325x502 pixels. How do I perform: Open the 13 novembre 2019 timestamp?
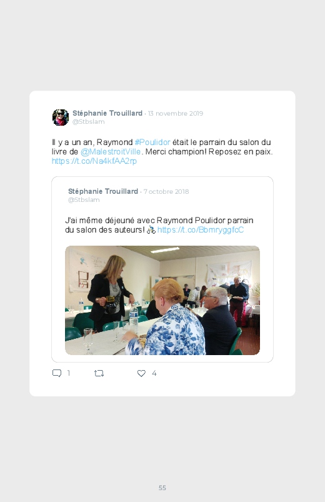click(x=176, y=113)
